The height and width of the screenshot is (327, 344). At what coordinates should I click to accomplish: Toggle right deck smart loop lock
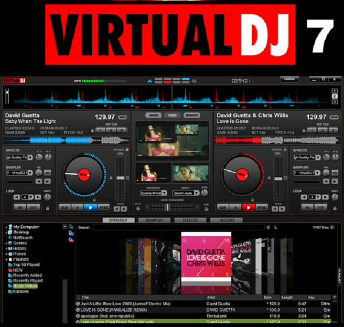click(x=335, y=208)
